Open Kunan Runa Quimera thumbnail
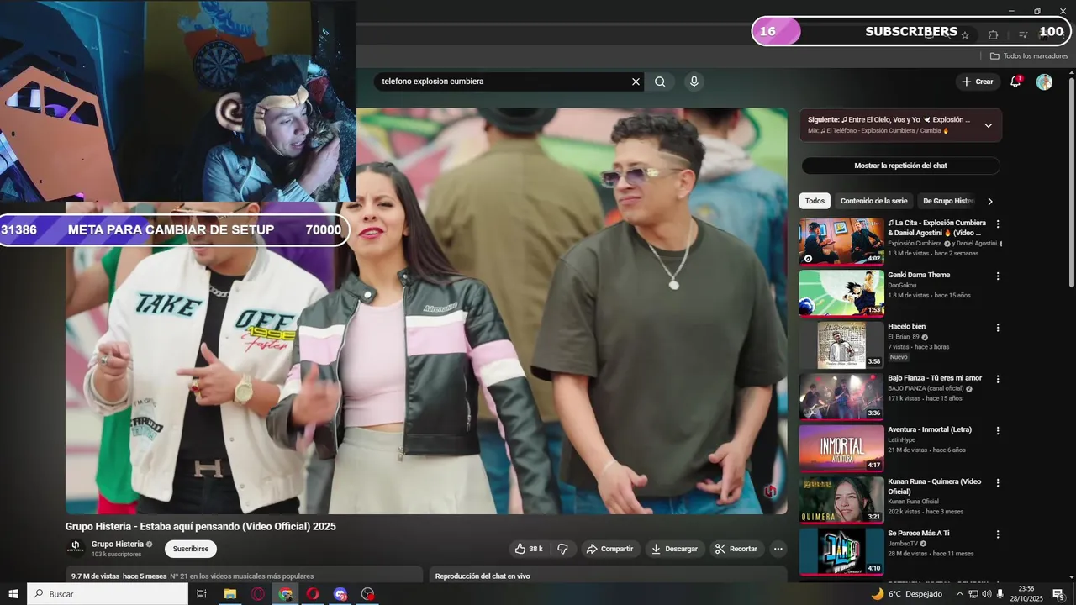1076x605 pixels. point(841,500)
